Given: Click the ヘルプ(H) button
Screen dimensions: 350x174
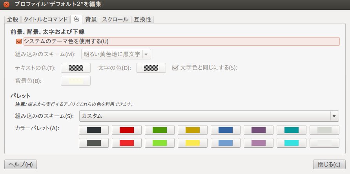Looking at the screenshot, I should (x=20, y=165).
